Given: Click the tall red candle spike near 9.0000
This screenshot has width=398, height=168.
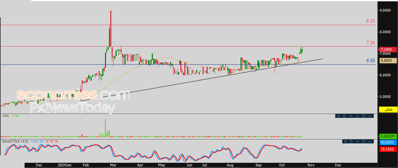Looking at the screenshot, I should (111, 29).
